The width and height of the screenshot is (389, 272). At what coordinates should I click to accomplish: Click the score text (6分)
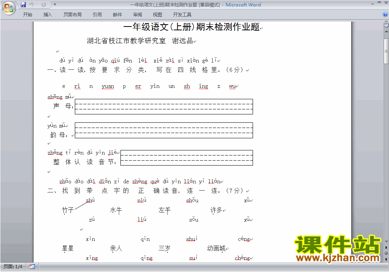(234, 70)
